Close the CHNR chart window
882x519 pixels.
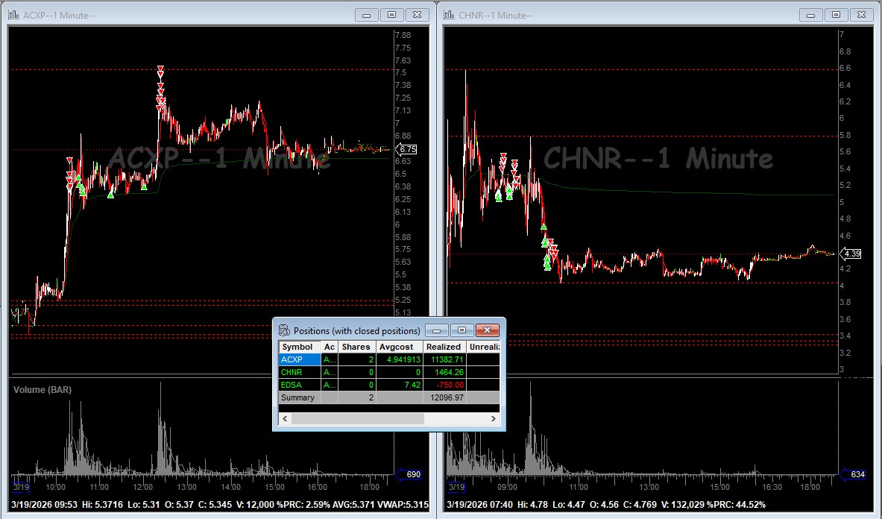862,15
